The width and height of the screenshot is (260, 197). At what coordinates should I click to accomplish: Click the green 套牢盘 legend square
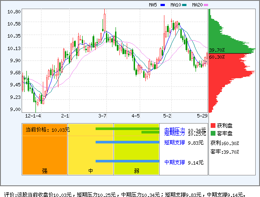tap(213, 133)
